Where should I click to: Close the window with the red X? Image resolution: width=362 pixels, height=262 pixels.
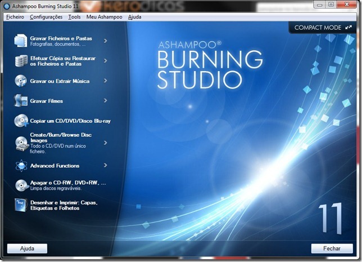pyautogui.click(x=347, y=5)
